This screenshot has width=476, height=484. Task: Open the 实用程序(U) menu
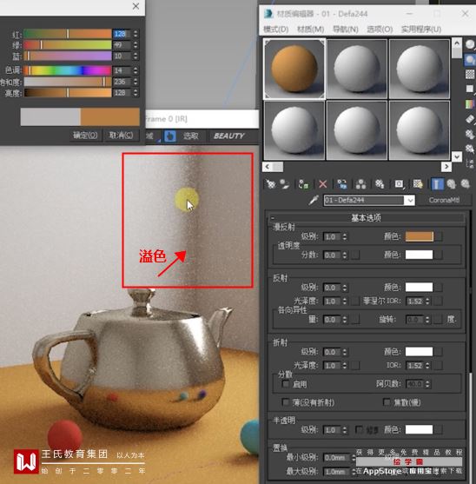coord(421,30)
